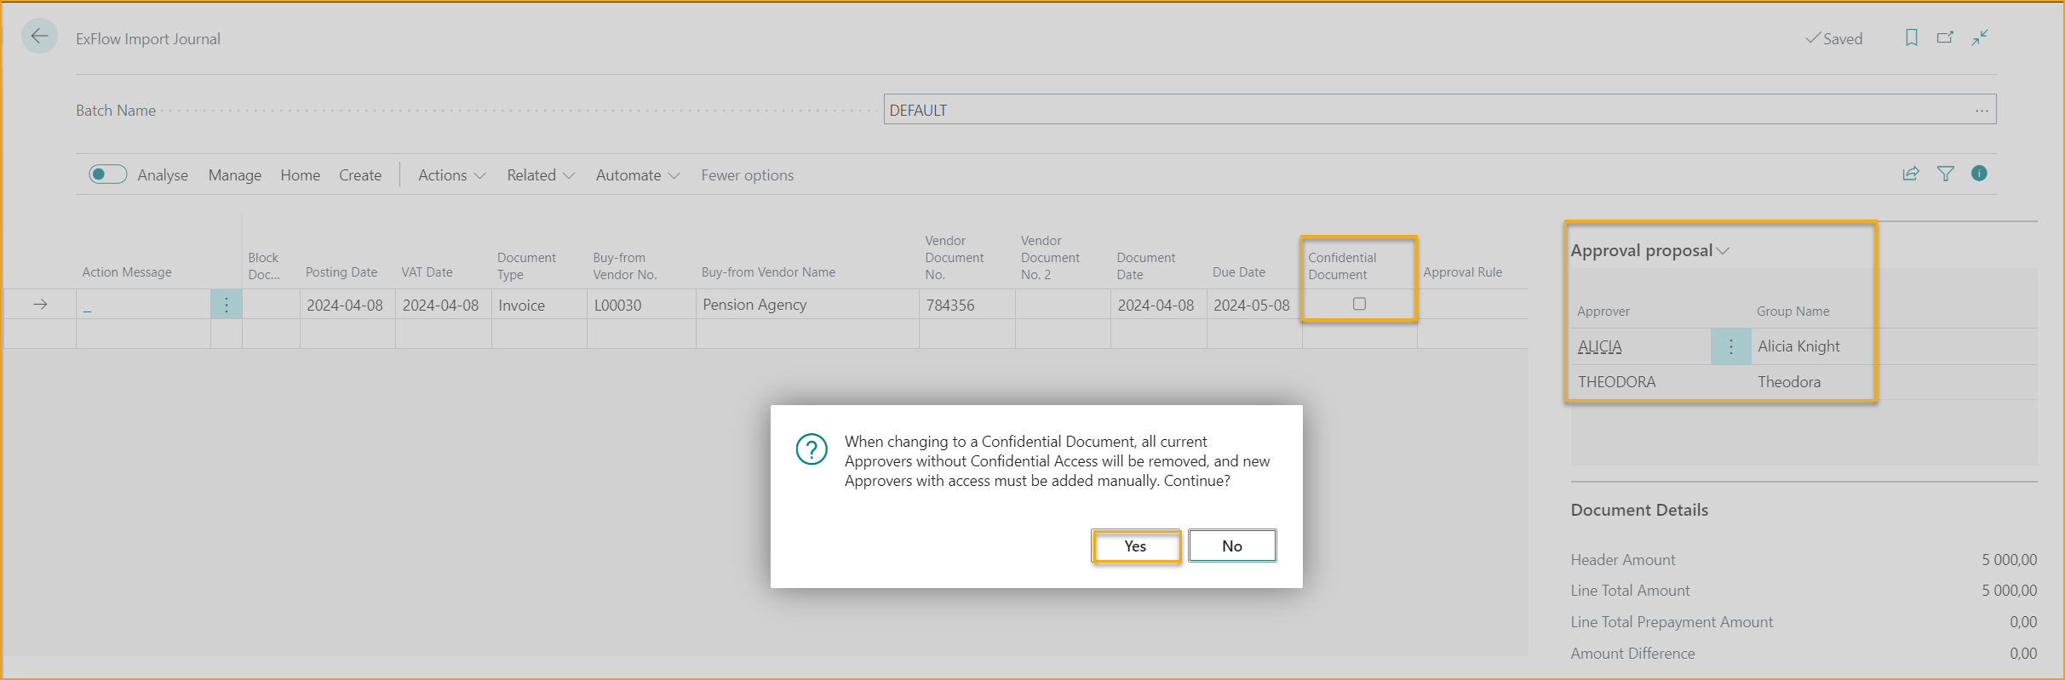The height and width of the screenshot is (680, 2065).
Task: Click the share icon in toolbar
Action: 1911,174
